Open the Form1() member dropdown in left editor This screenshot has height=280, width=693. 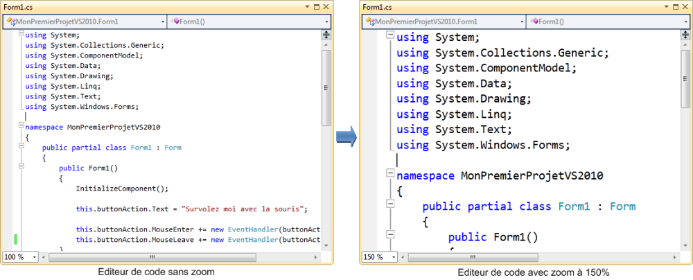326,21
